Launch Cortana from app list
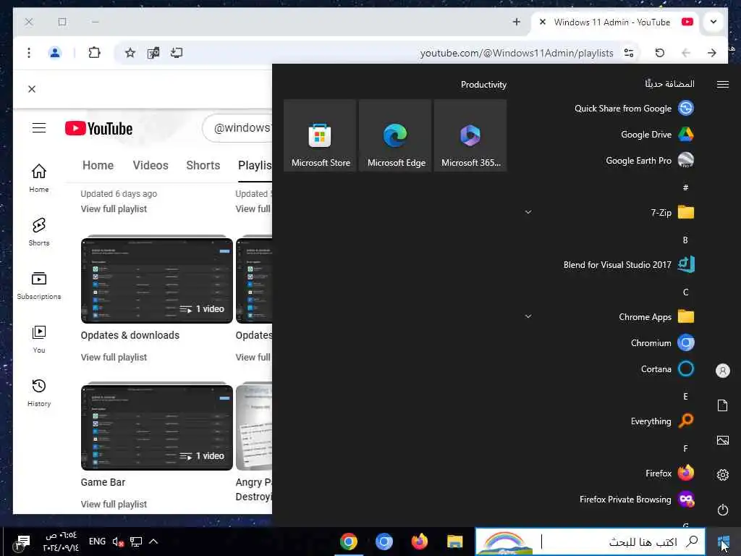This screenshot has width=741, height=556. coord(666,368)
